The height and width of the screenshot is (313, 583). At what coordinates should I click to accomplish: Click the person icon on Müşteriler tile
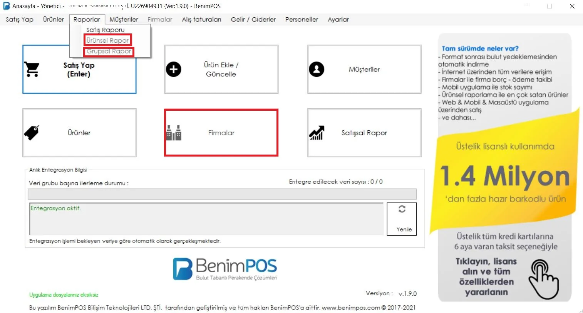pos(317,69)
